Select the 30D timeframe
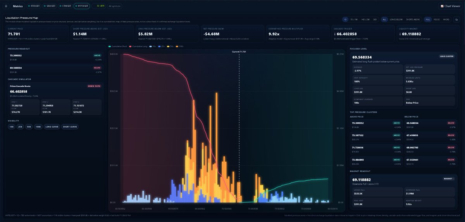This screenshot has width=465, height=222. [375, 19]
